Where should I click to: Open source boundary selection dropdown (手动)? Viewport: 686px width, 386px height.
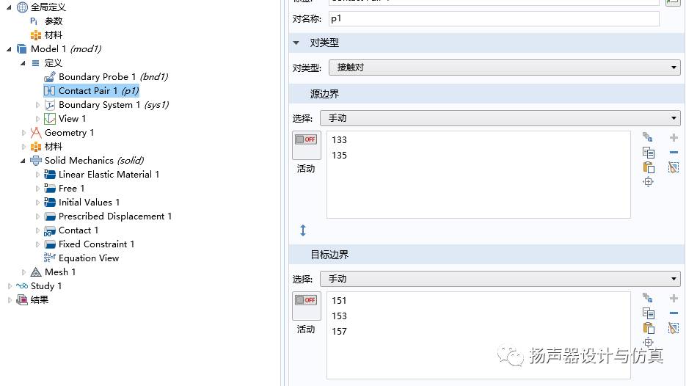click(x=500, y=118)
